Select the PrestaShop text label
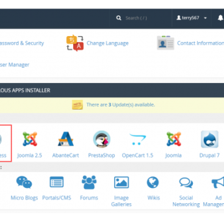Image resolution: width=224 pixels, height=224 pixels. pyautogui.click(x=101, y=156)
